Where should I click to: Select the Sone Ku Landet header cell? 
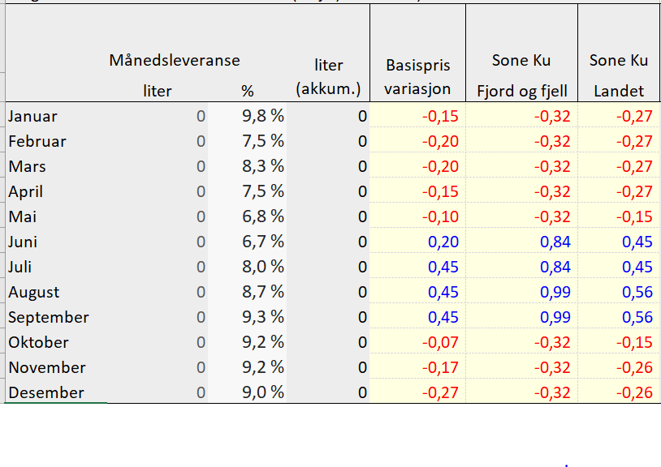tap(619, 75)
